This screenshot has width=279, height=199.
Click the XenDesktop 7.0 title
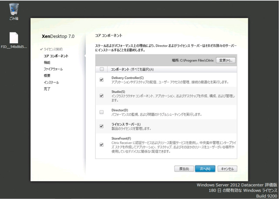point(58,36)
